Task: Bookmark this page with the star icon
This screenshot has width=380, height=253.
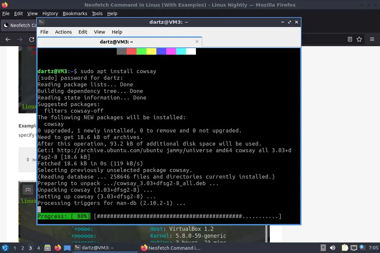Action: 359,39
